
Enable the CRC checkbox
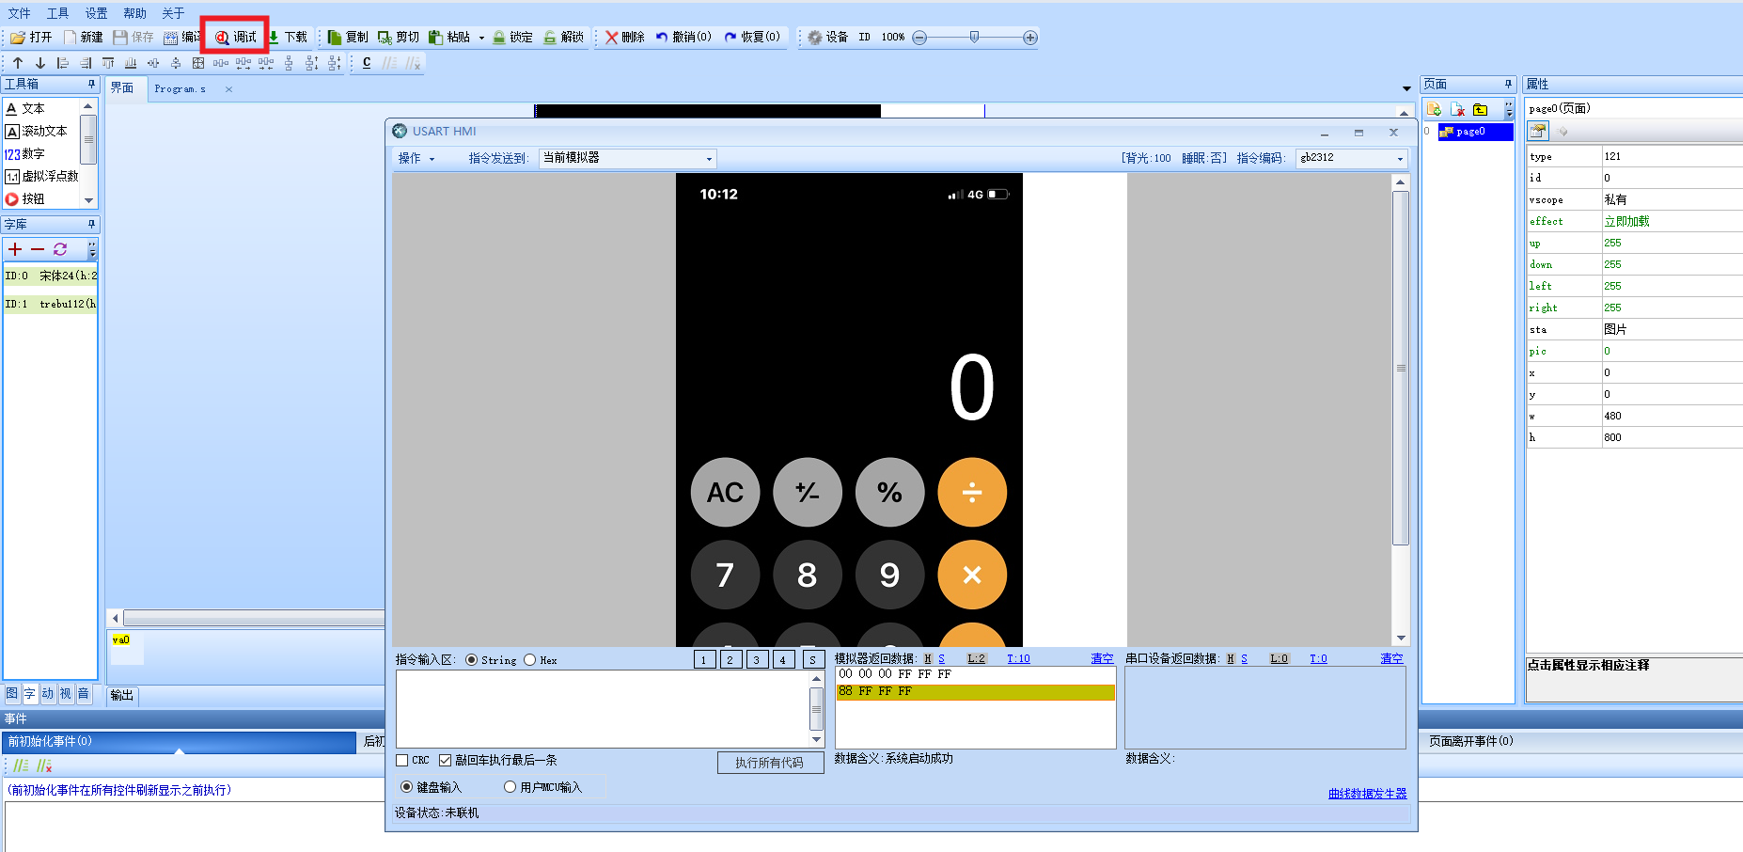[402, 760]
